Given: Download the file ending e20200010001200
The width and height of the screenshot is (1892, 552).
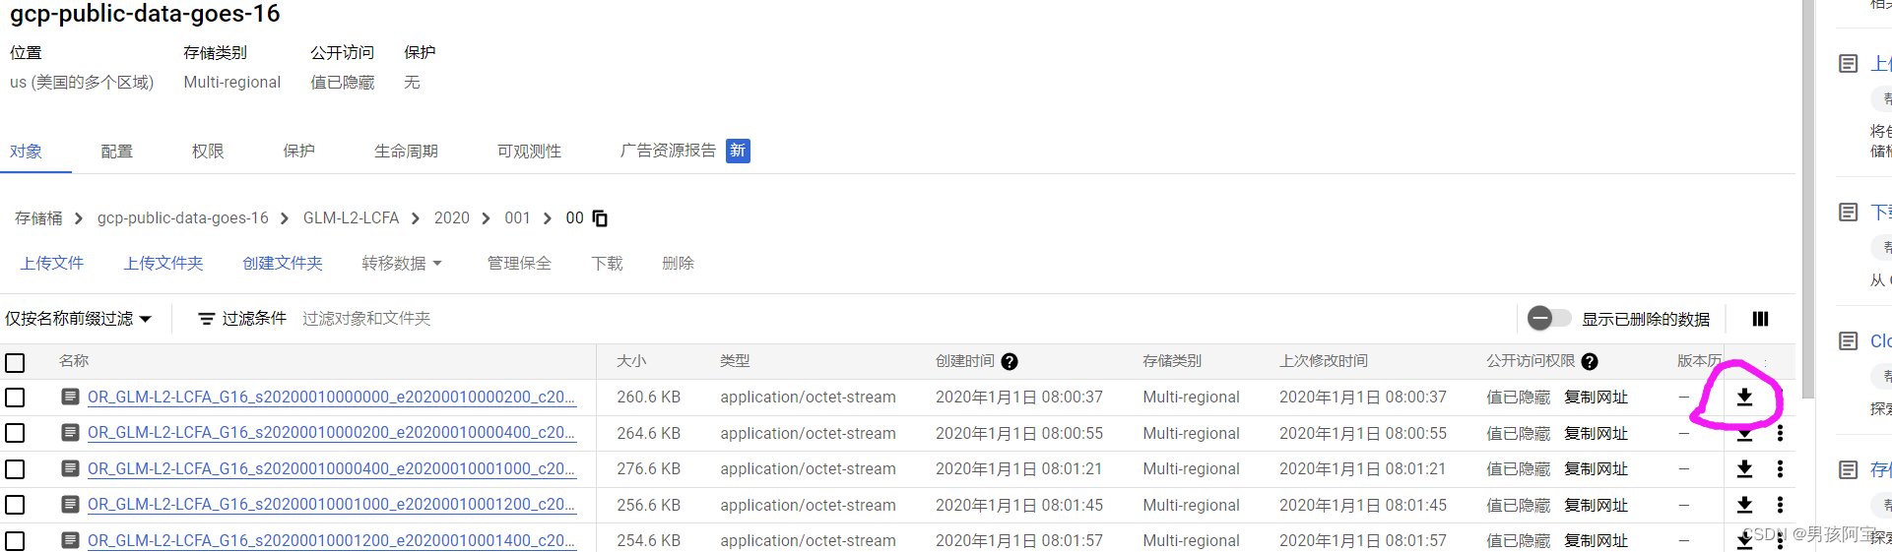Looking at the screenshot, I should click(1744, 505).
